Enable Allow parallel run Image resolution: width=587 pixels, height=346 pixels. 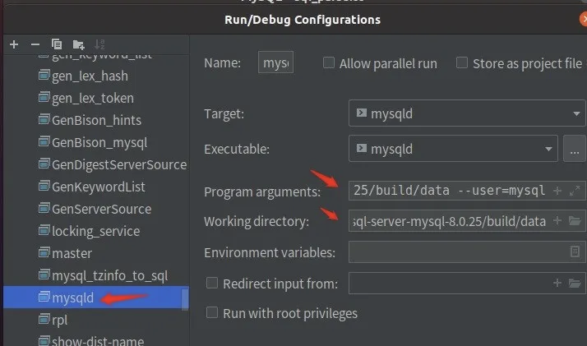click(x=329, y=63)
